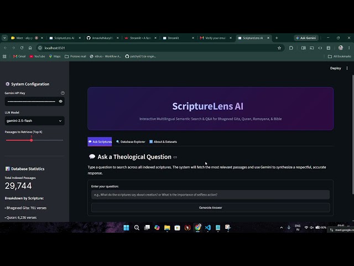Open Protone mail bookmark folder
This screenshot has height=266, width=354.
click(x=75, y=57)
